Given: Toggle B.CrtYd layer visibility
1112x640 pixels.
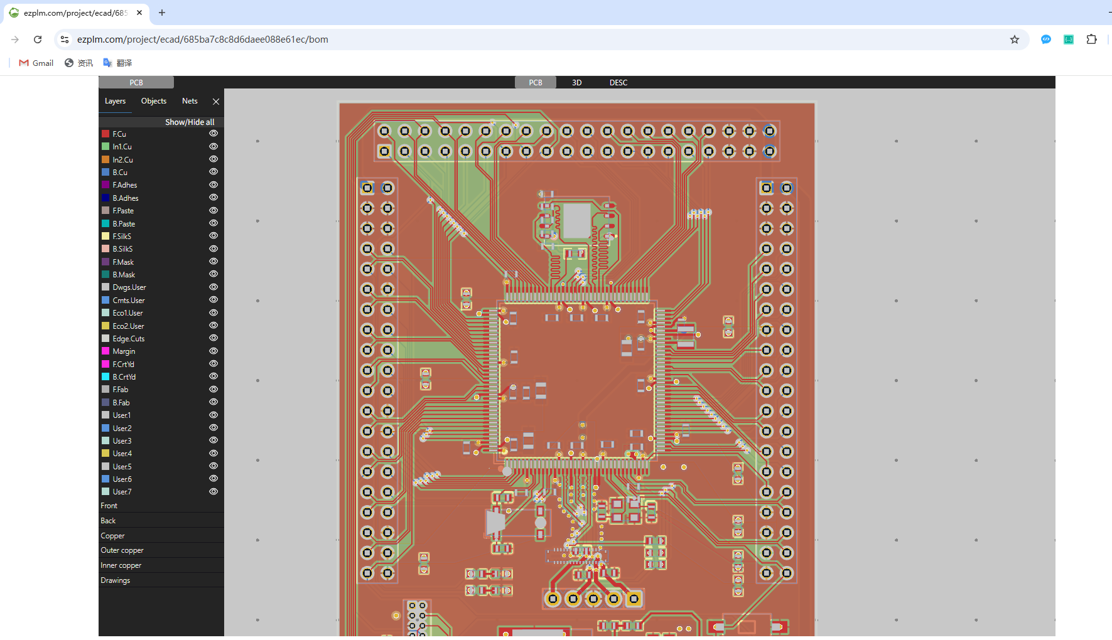Looking at the screenshot, I should 213,376.
